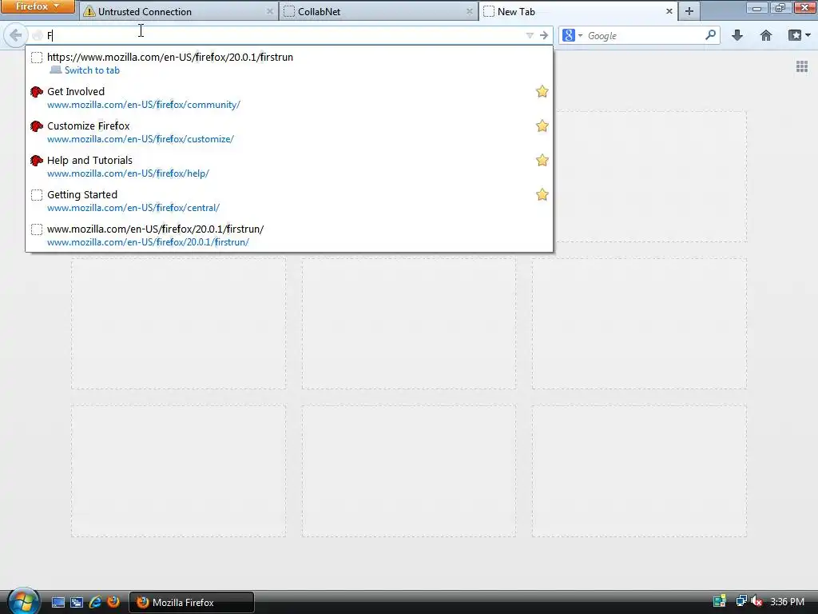Click the firefox/customize URL text

tap(141, 139)
